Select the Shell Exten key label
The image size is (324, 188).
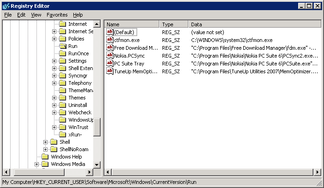[81, 68]
